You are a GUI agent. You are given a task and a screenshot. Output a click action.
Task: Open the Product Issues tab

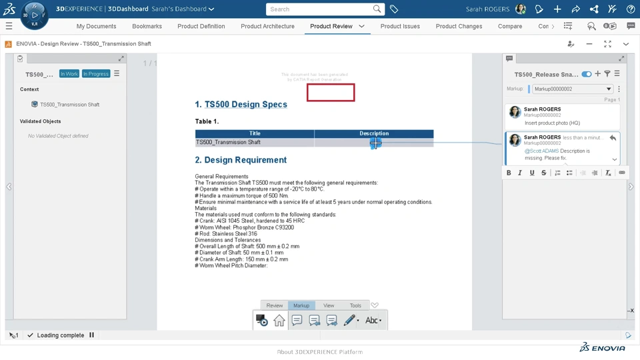pyautogui.click(x=400, y=26)
